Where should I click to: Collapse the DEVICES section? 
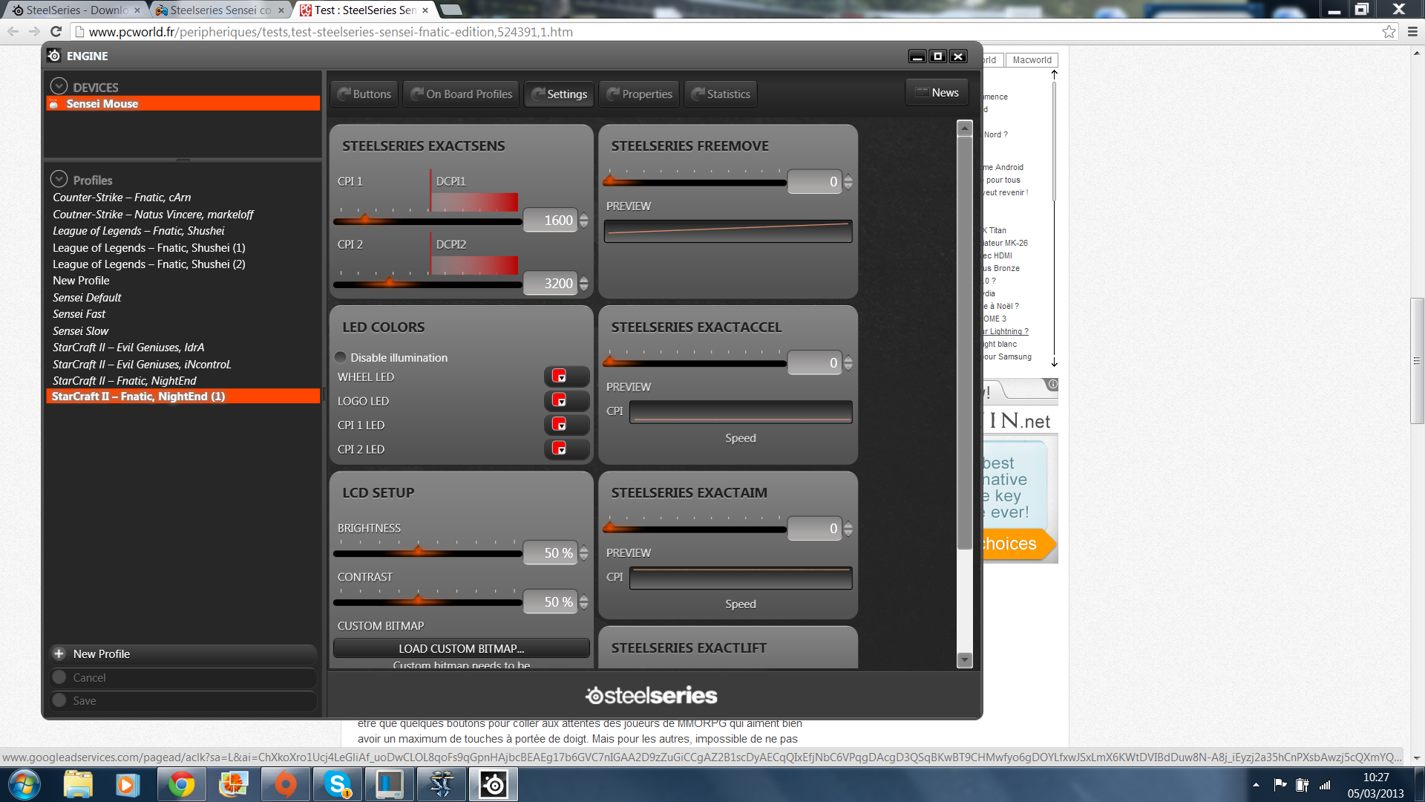click(x=58, y=85)
